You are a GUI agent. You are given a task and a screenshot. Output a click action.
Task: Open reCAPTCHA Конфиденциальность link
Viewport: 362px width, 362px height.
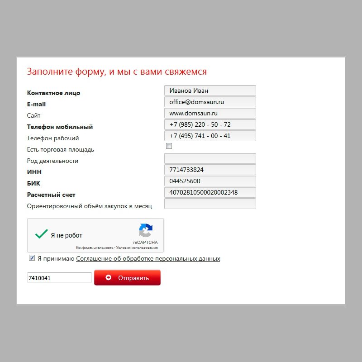95,248
